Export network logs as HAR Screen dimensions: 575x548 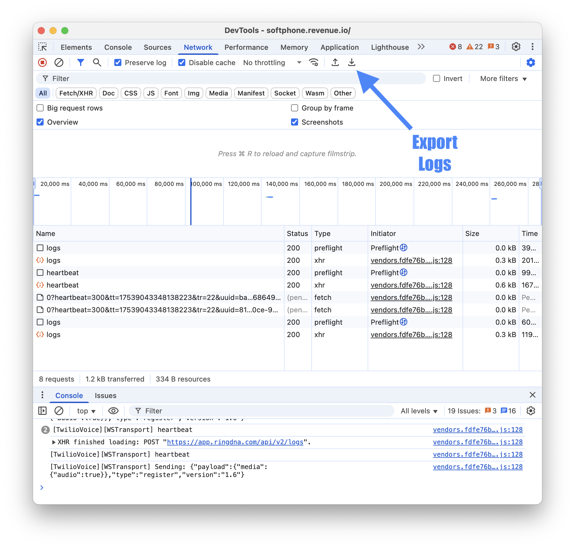click(x=351, y=62)
